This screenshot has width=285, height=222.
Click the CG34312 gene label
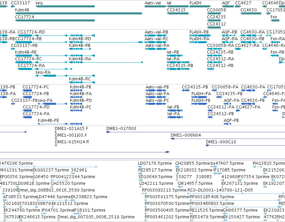click(216, 24)
